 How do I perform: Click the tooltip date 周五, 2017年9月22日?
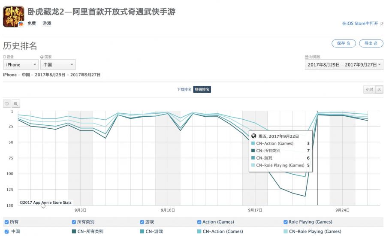click(278, 136)
